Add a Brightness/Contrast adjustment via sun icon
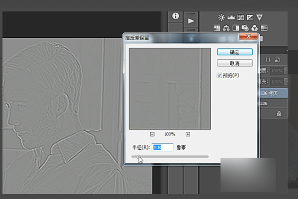Screen dimensions: 298x199 [x=221, y=17]
